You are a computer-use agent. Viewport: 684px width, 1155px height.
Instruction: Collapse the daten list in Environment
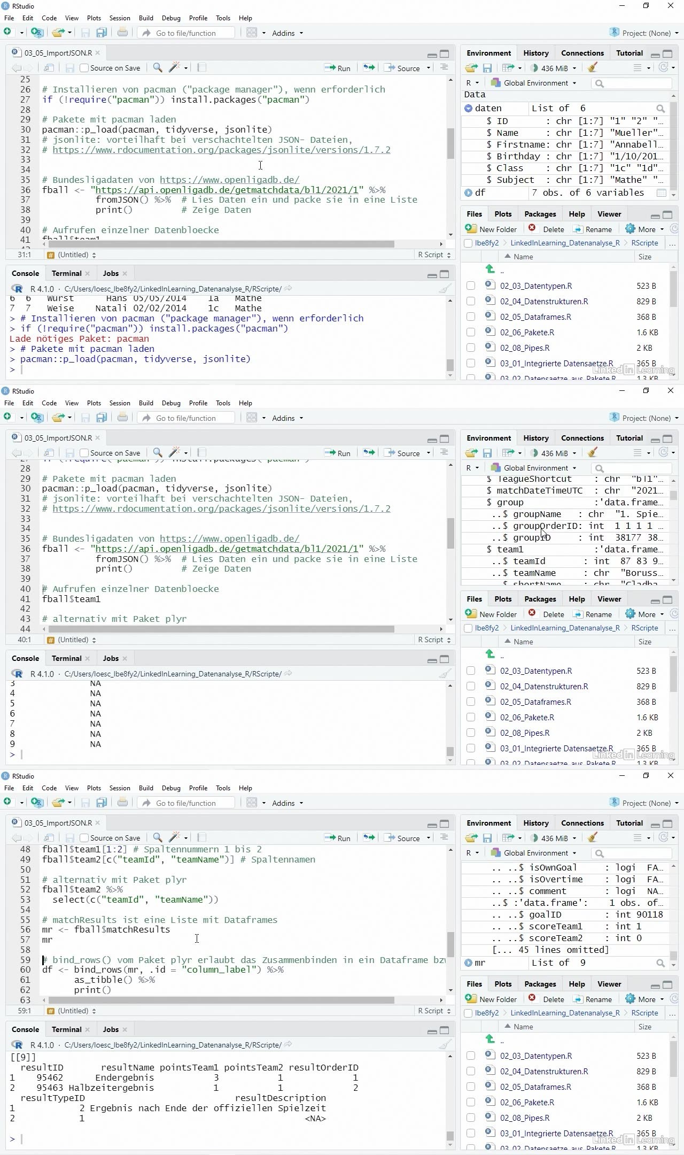tap(469, 109)
